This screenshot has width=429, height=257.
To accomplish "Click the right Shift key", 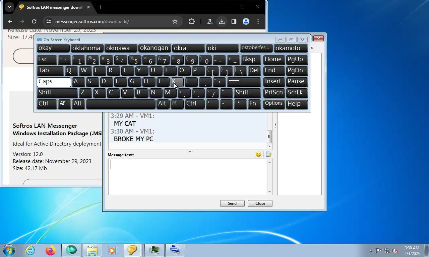I will [247, 93].
